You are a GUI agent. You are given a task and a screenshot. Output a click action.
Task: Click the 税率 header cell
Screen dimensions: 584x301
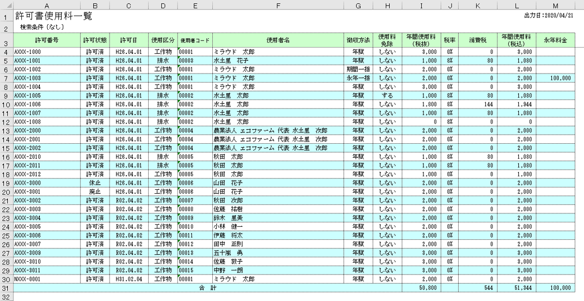pos(450,40)
